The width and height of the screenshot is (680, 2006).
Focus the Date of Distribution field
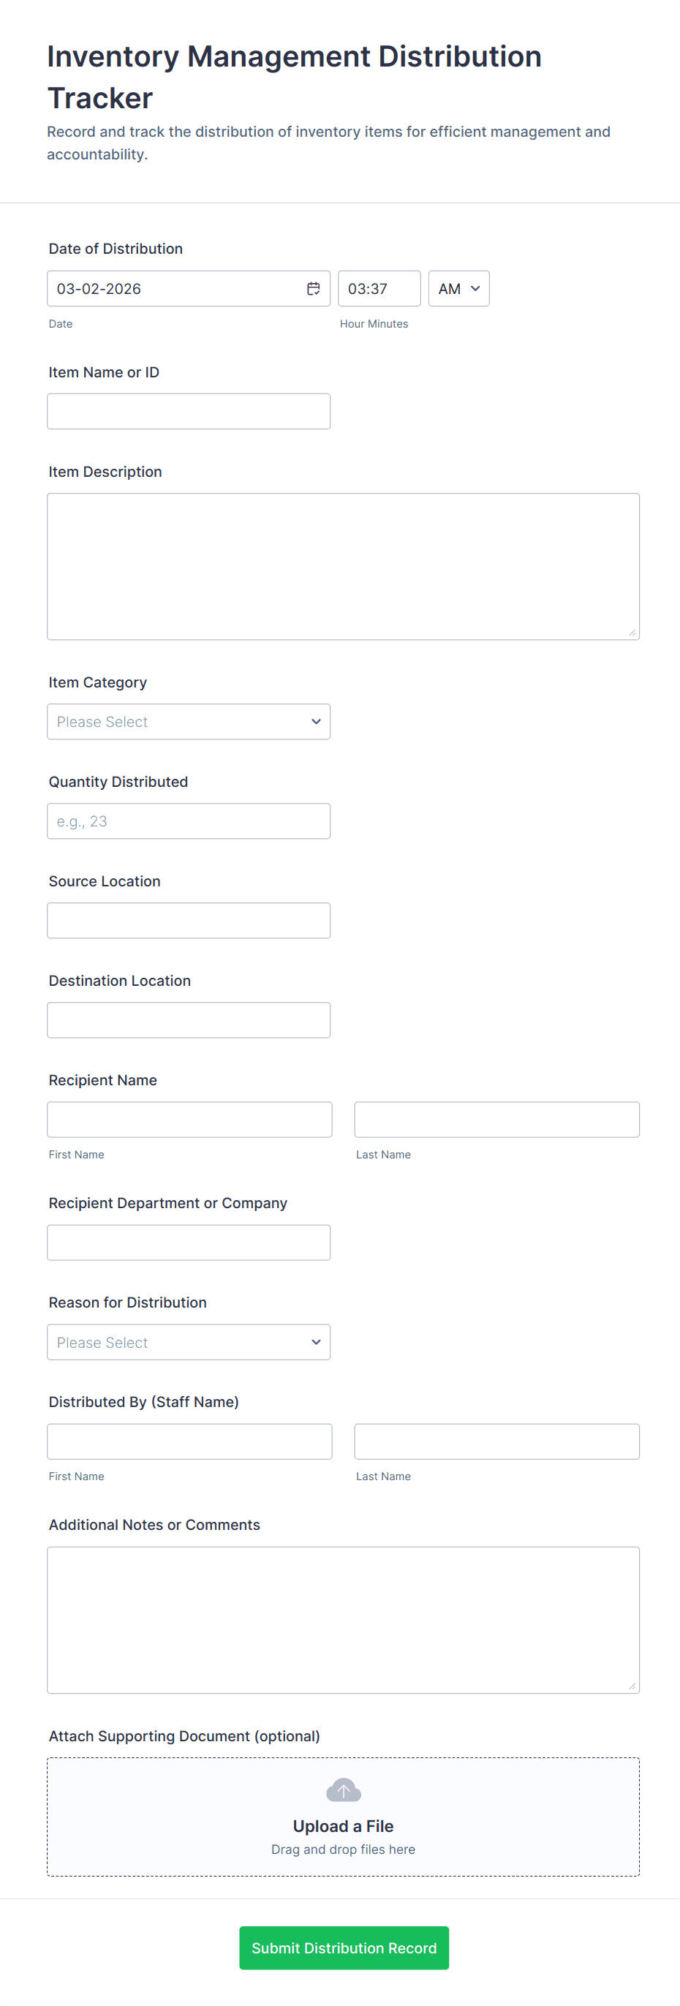tap(175, 289)
